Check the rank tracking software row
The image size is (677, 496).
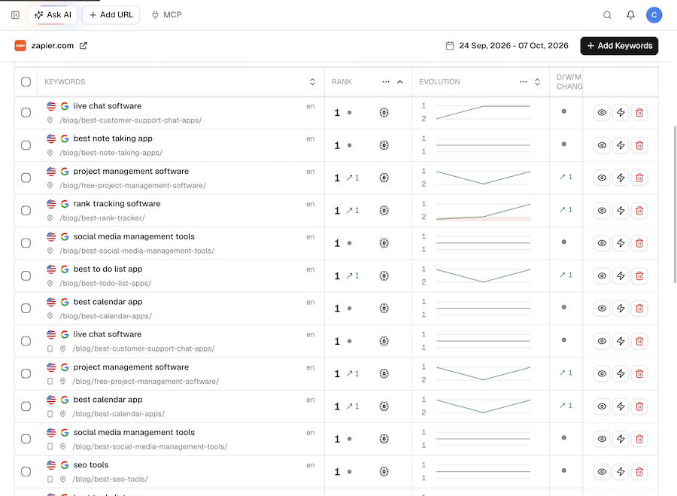[x=26, y=211]
